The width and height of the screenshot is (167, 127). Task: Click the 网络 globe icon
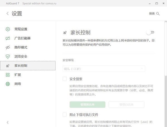pos(8,84)
